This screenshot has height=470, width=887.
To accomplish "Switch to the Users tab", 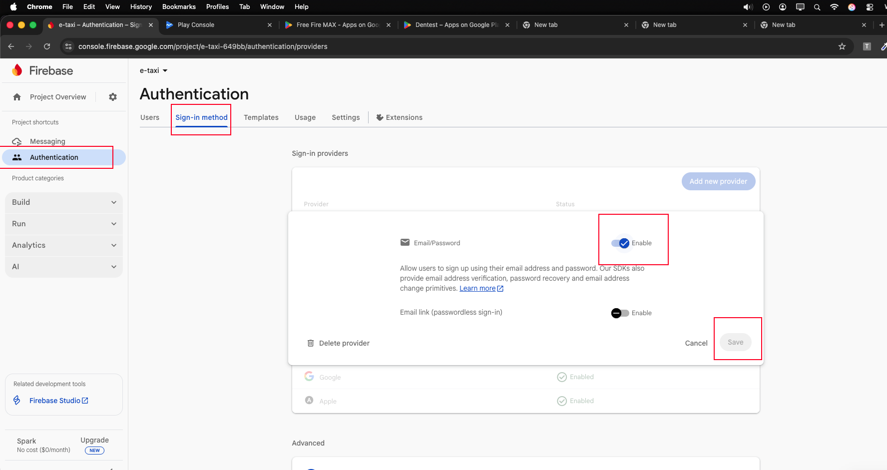I will point(150,117).
